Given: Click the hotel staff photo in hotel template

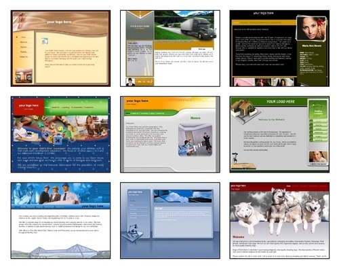Looking at the screenshot, I should [x=195, y=140].
